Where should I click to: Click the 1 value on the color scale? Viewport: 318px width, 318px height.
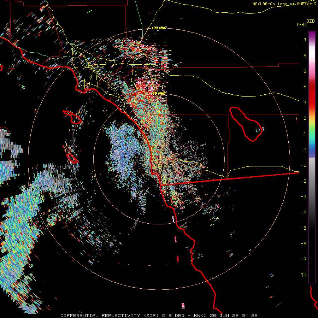[x=305, y=134]
